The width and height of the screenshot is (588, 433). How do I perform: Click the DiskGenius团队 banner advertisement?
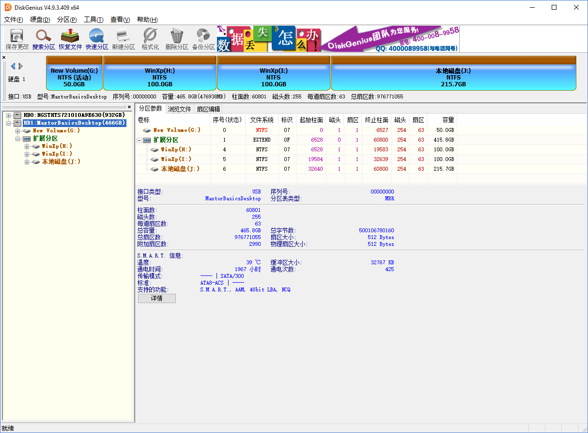(338, 39)
